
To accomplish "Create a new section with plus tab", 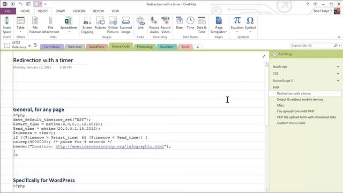I will pyautogui.click(x=198, y=47).
